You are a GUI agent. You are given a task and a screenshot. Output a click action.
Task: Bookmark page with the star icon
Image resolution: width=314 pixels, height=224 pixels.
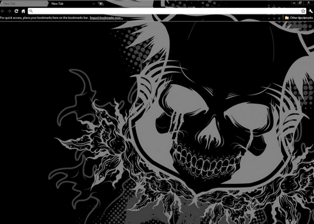[303, 11]
